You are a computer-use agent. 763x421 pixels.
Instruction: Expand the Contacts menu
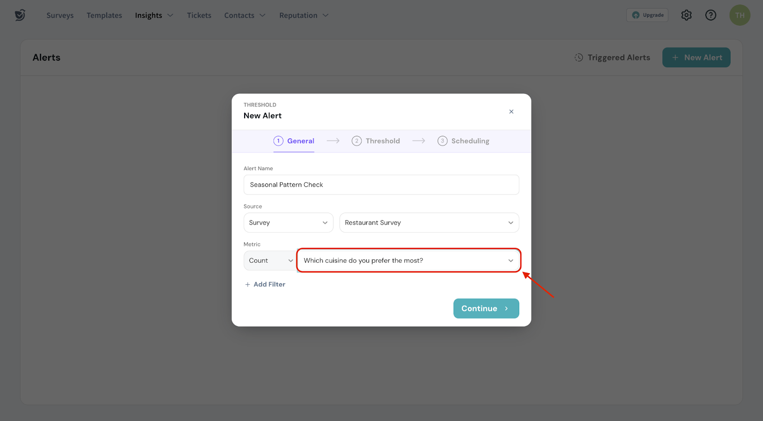coord(245,15)
